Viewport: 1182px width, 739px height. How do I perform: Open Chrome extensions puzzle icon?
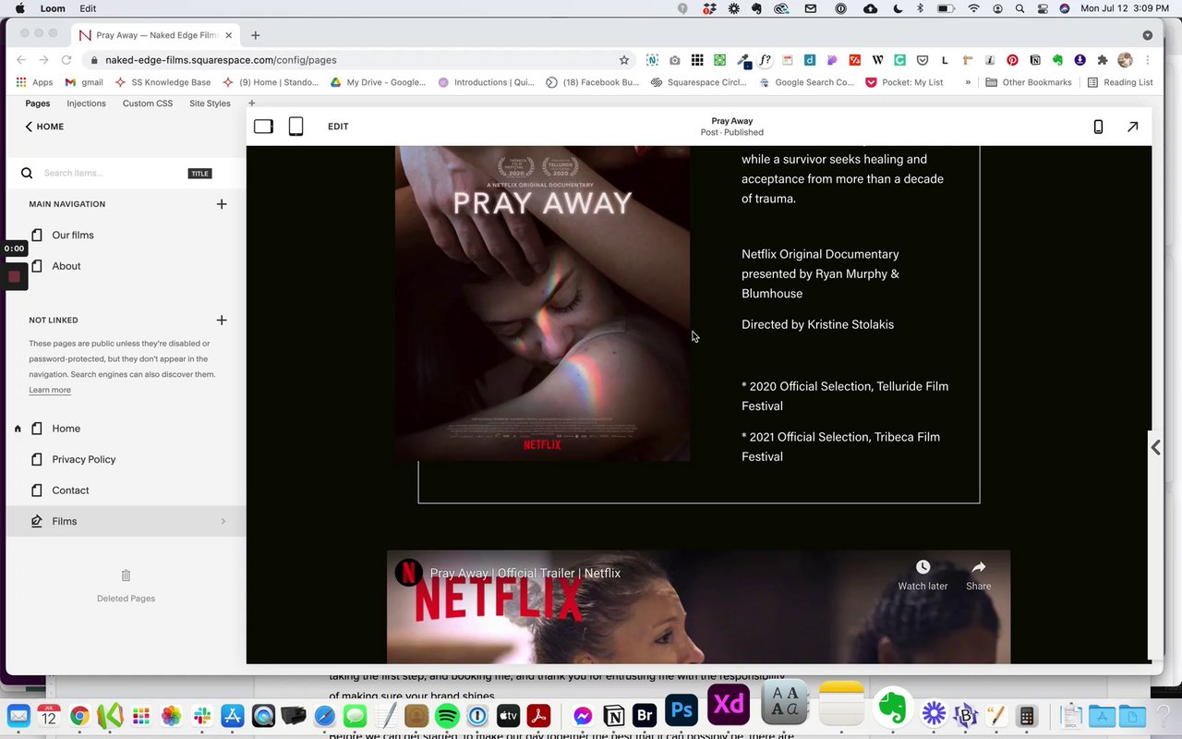click(x=1103, y=60)
